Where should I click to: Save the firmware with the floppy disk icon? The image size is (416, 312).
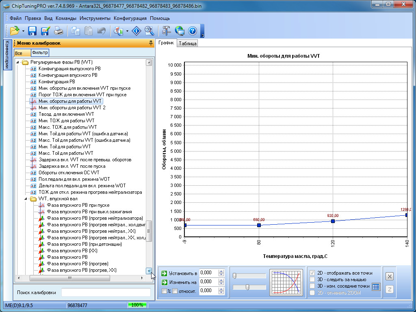point(32,30)
